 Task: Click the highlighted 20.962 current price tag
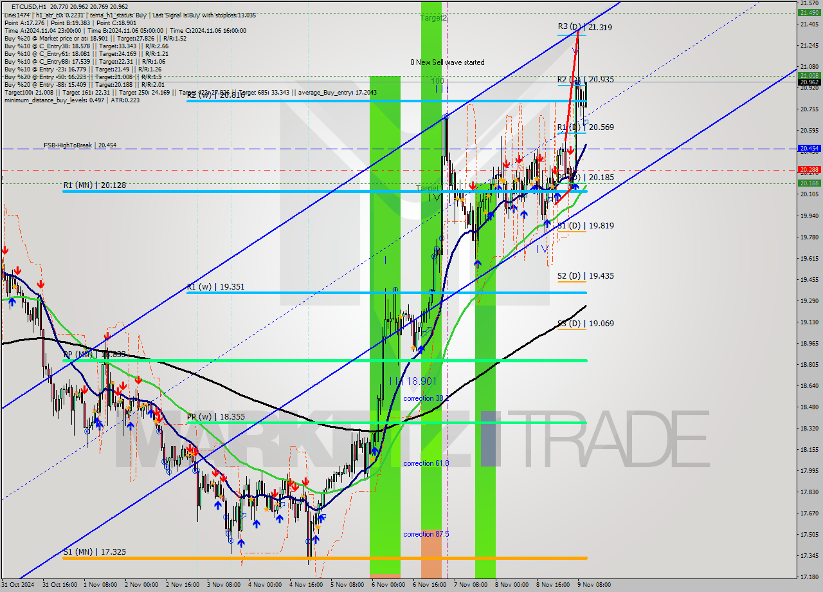(809, 82)
